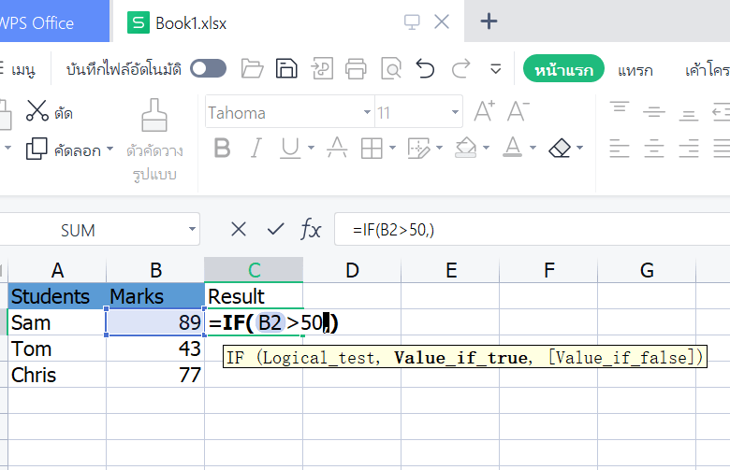Select the หน้าแรก (Home) tab
Screen dimensions: 730x470
[x=563, y=69]
